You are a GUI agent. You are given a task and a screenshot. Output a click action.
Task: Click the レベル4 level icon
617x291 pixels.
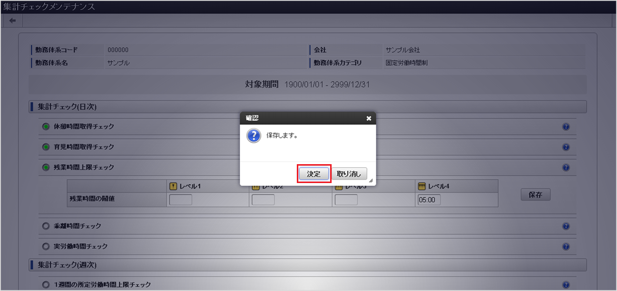coord(422,186)
